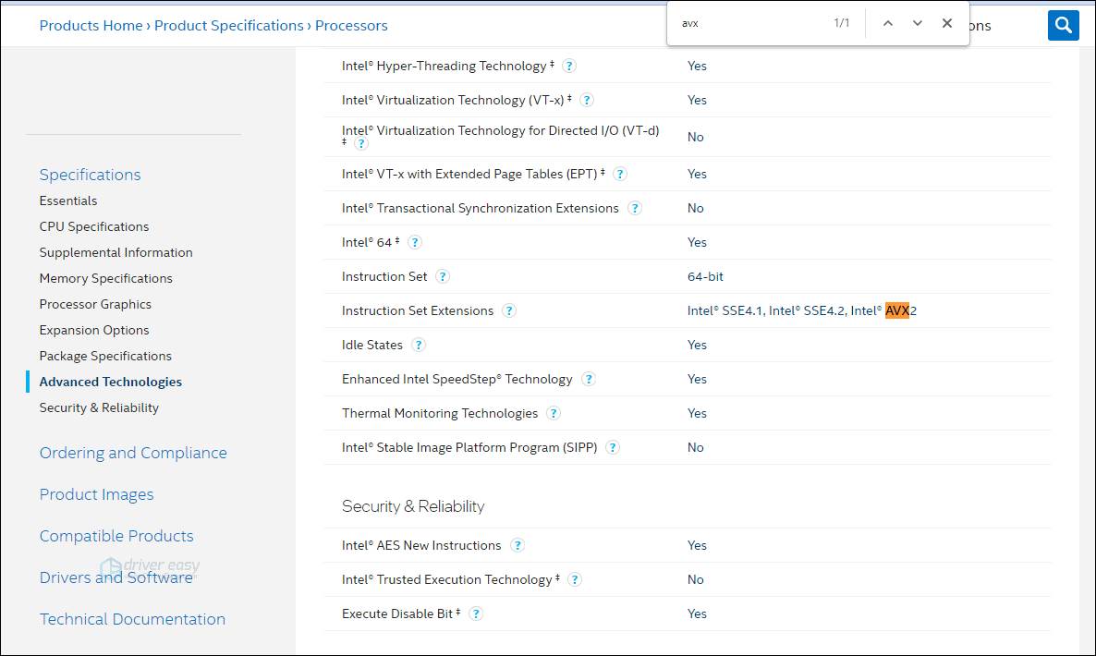The width and height of the screenshot is (1096, 656).
Task: Select Expansion Options in the sidebar
Action: pyautogui.click(x=94, y=331)
